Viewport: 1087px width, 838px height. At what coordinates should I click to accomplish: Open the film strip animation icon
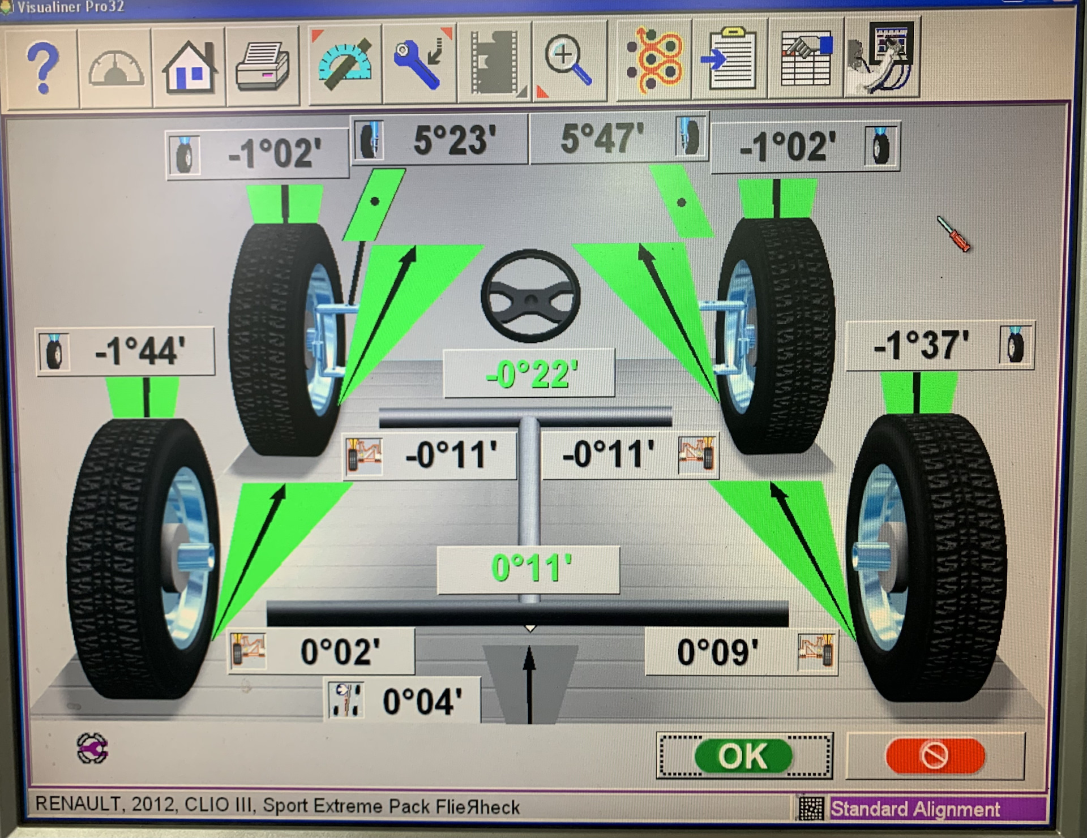click(x=494, y=63)
